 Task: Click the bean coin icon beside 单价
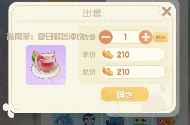pos(108,54)
